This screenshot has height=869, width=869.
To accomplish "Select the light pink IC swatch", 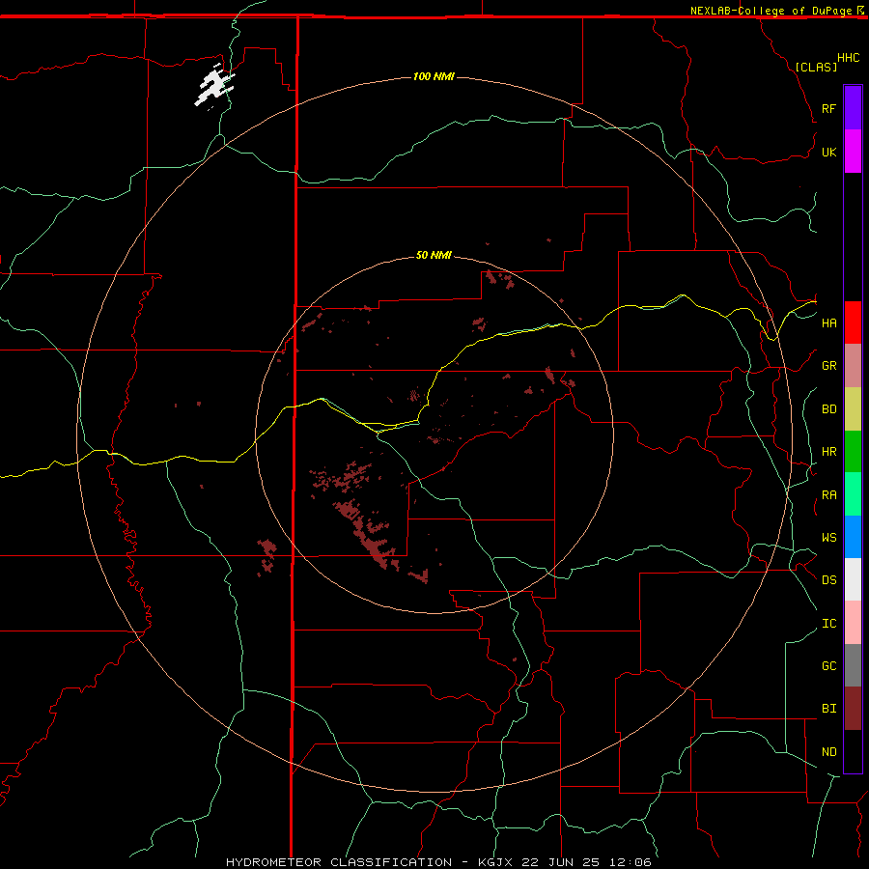I will tap(853, 623).
